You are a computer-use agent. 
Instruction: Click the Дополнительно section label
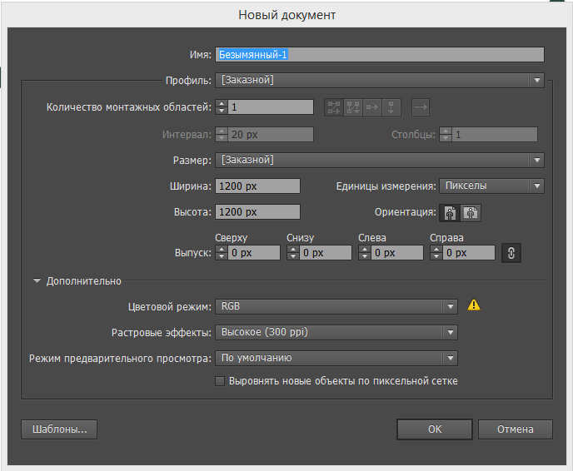tap(83, 281)
